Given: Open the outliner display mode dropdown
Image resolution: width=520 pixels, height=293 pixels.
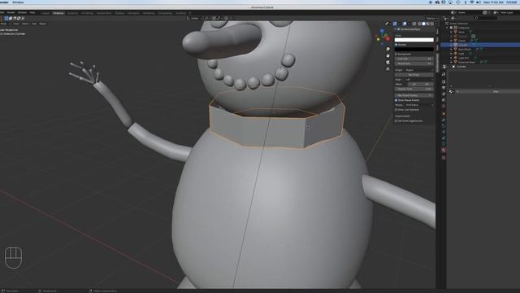Looking at the screenshot, I should pyautogui.click(x=453, y=18).
